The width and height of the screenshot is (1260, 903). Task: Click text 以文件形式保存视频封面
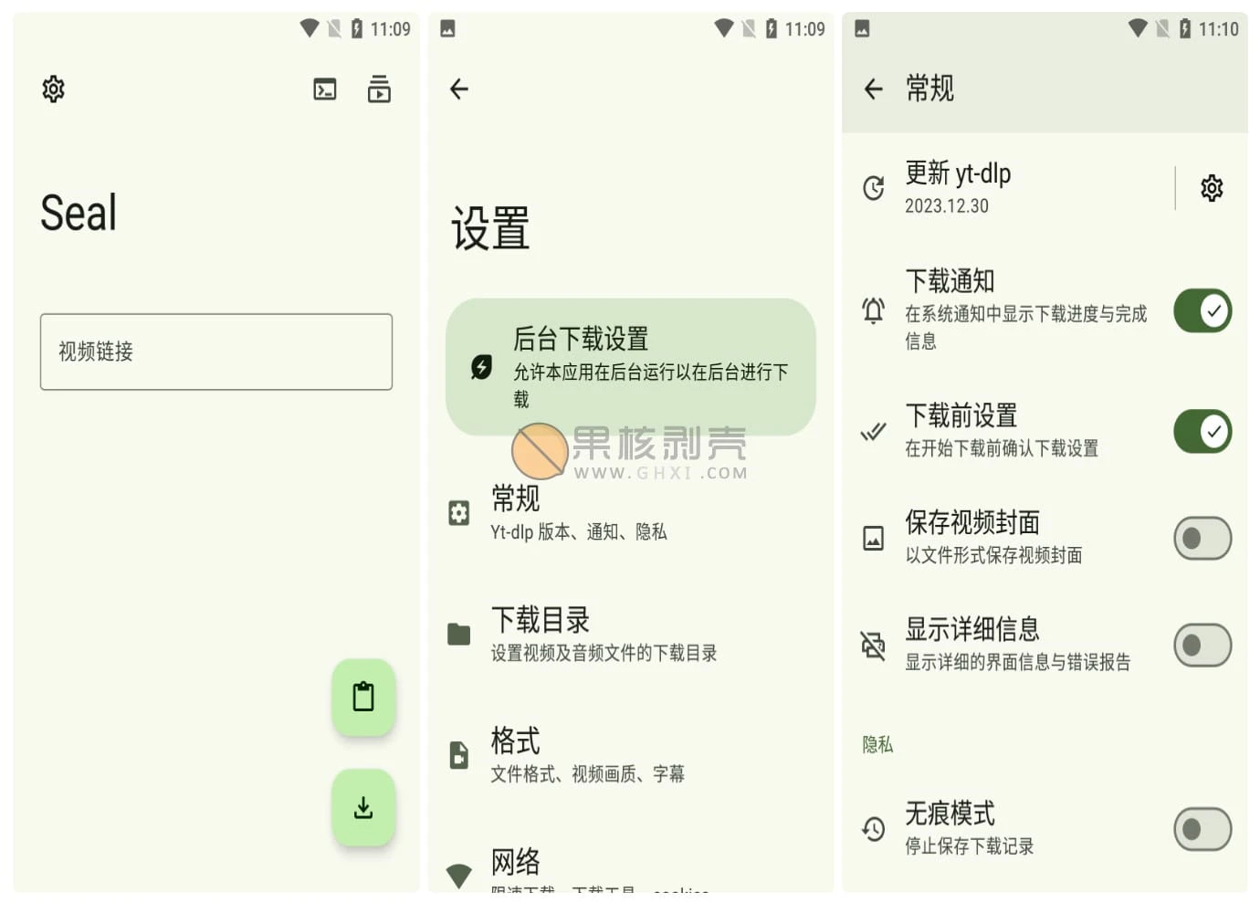pyautogui.click(x=993, y=555)
